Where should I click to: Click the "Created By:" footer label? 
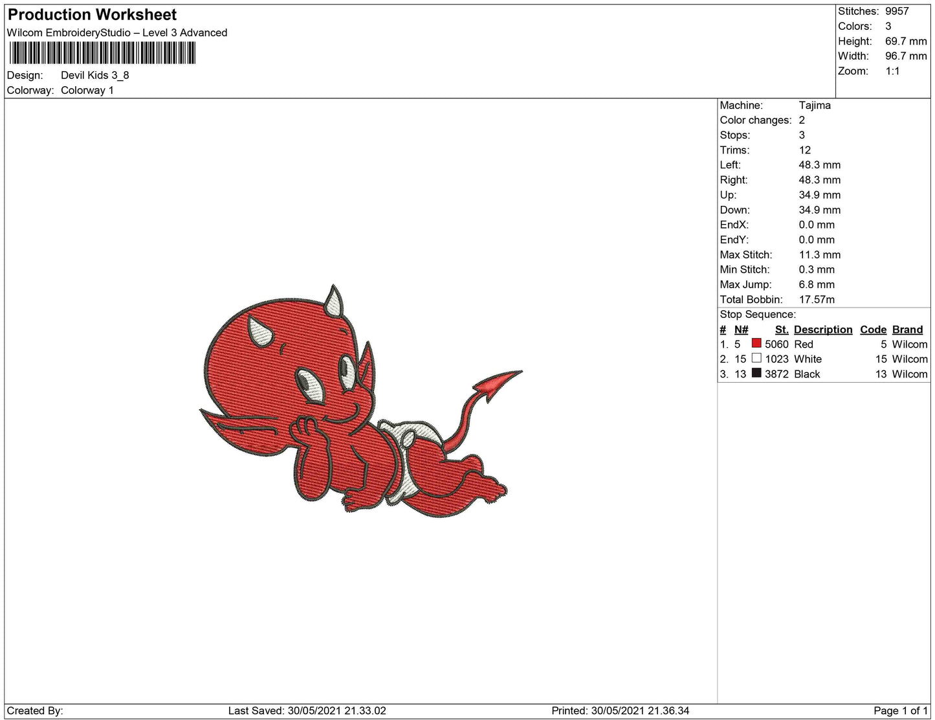point(35,710)
